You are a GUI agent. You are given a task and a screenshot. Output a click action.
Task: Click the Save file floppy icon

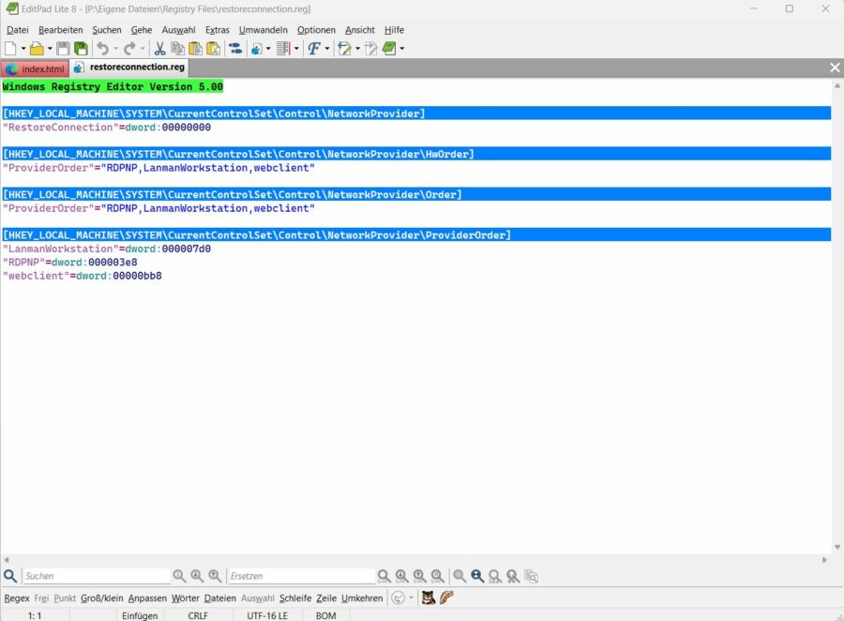(63, 49)
